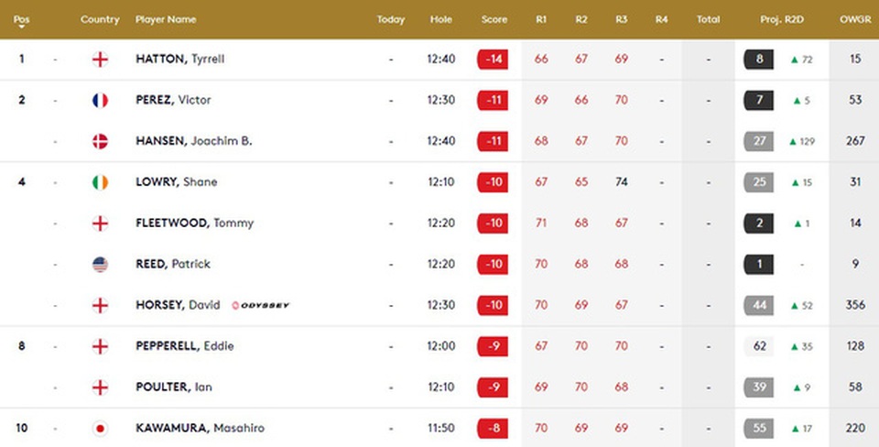Sort leaderboard by Pos column header
Viewport: 879px width, 447px height.
click(x=21, y=19)
